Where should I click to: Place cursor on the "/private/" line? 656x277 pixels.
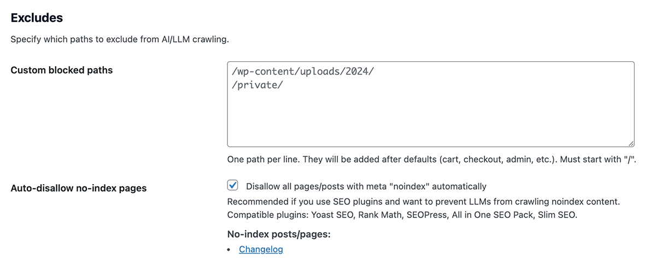[x=257, y=86]
